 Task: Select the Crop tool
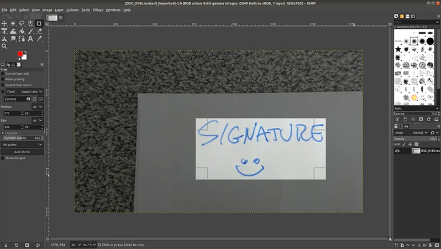click(x=39, y=23)
